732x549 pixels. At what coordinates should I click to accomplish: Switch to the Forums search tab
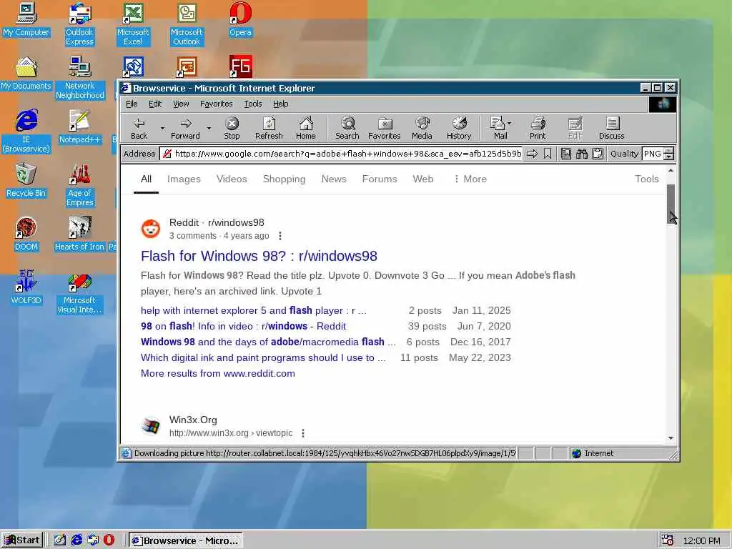380,179
